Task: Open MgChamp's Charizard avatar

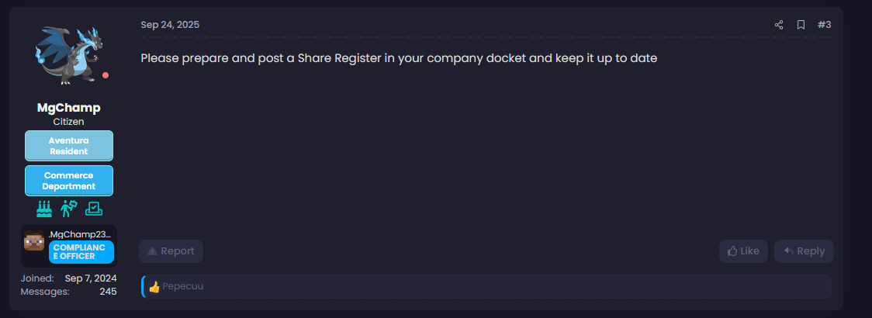Action: point(68,53)
